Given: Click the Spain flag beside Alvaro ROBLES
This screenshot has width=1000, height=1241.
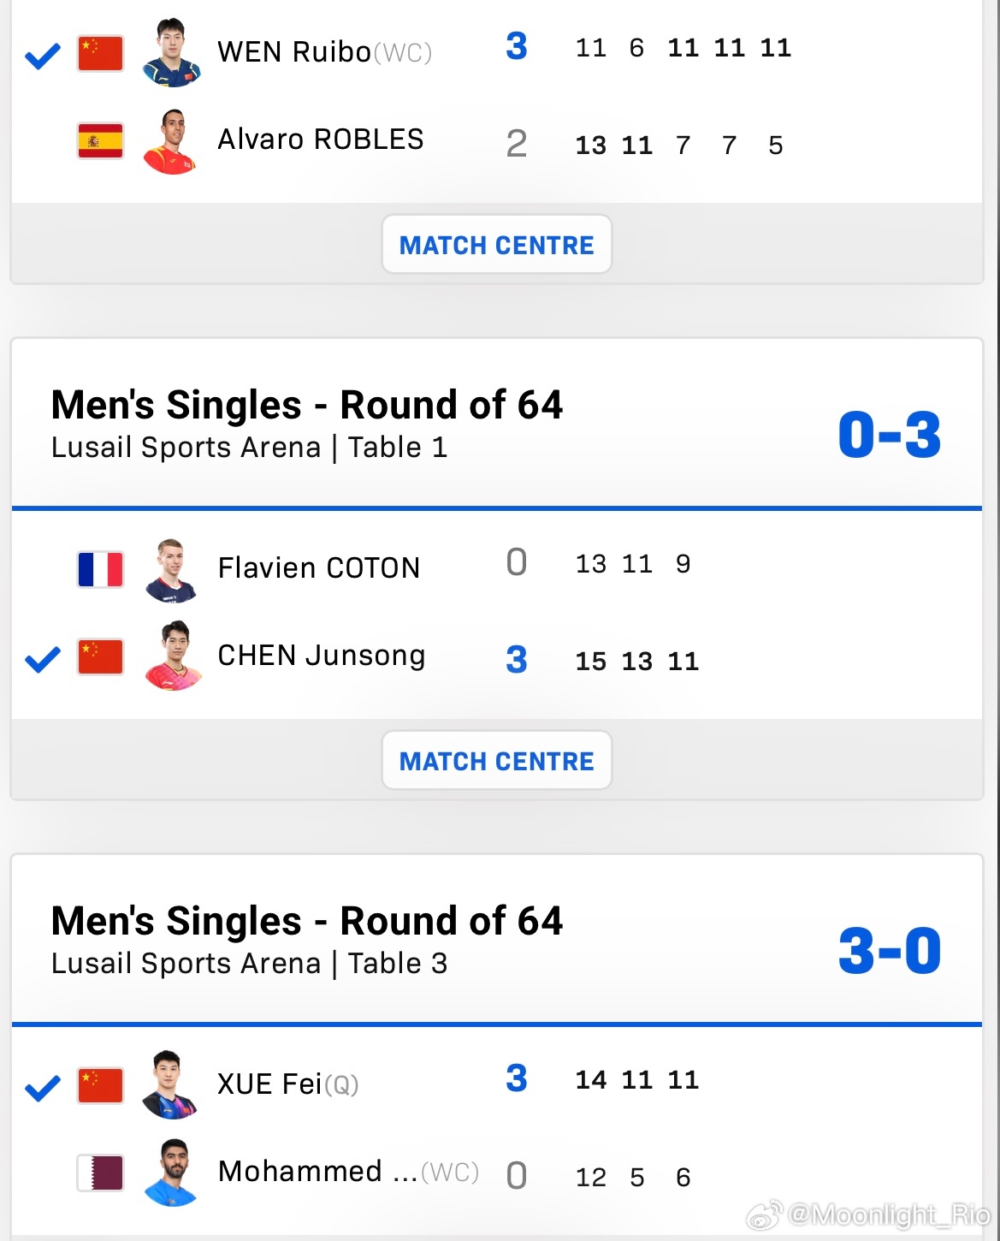Looking at the screenshot, I should (x=100, y=141).
